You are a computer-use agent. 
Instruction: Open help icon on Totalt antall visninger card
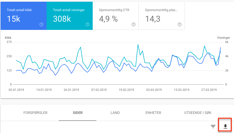coord(88,24)
